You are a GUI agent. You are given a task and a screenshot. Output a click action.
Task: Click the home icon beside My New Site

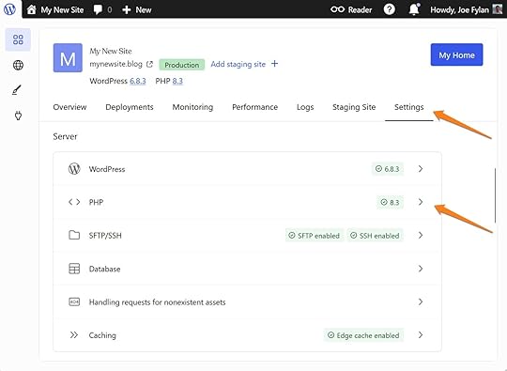point(31,9)
